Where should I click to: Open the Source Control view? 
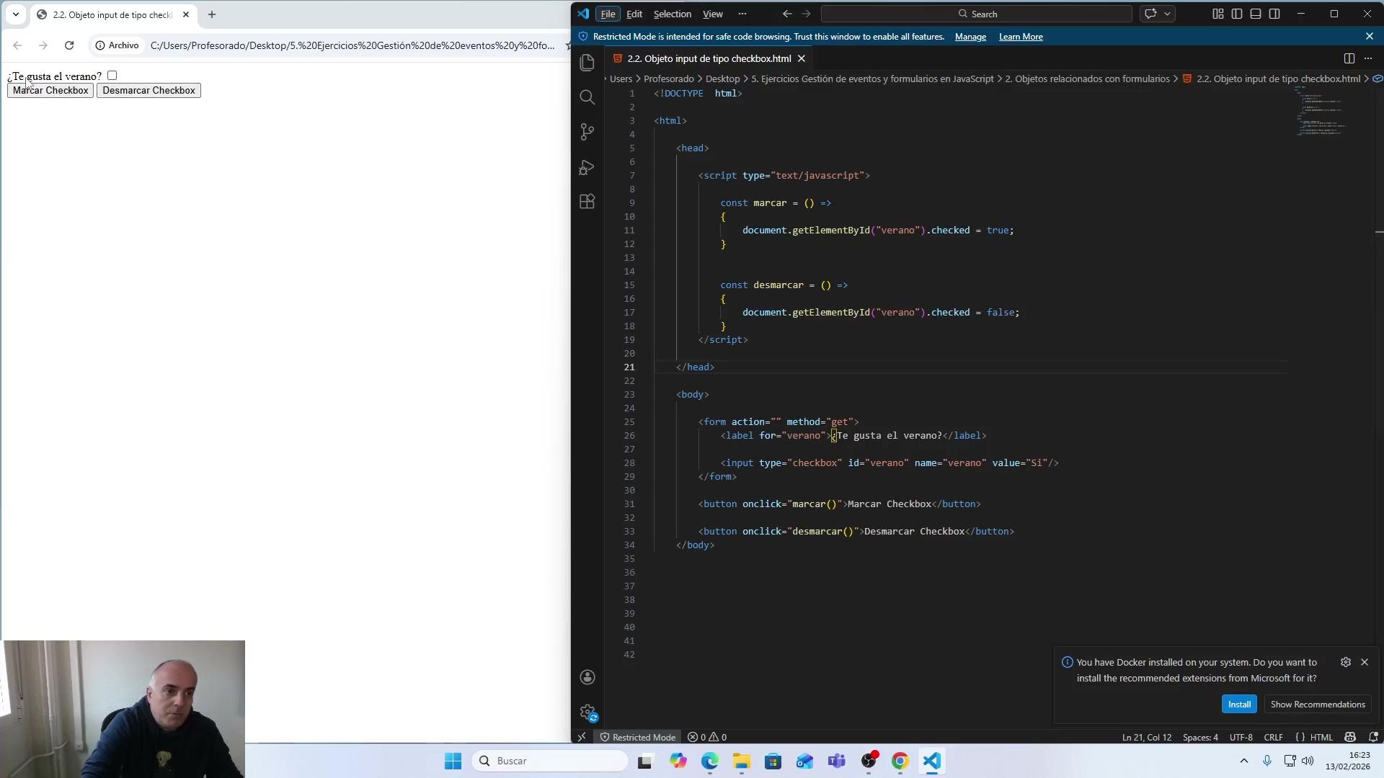click(587, 132)
